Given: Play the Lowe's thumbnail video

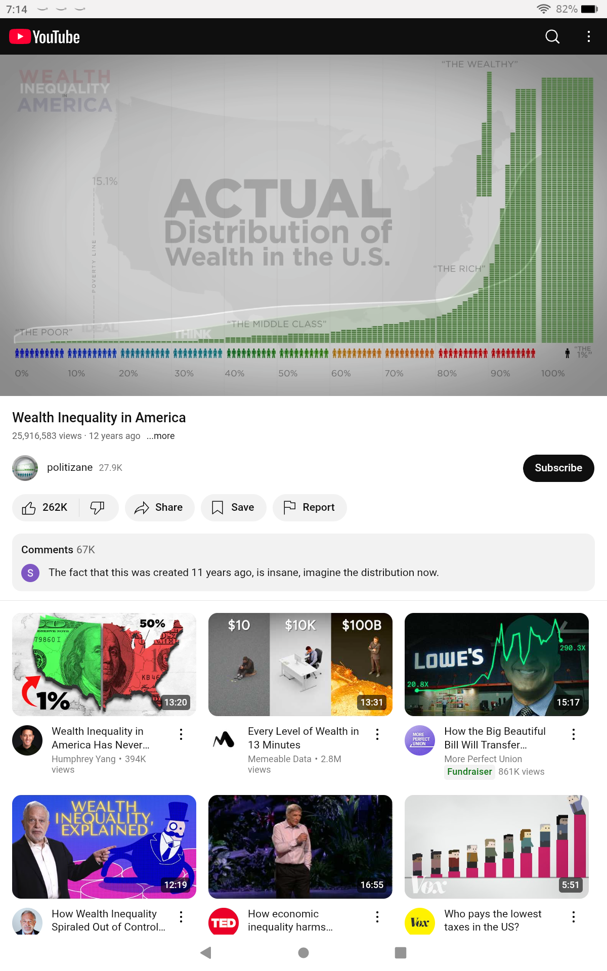Looking at the screenshot, I should (497, 665).
